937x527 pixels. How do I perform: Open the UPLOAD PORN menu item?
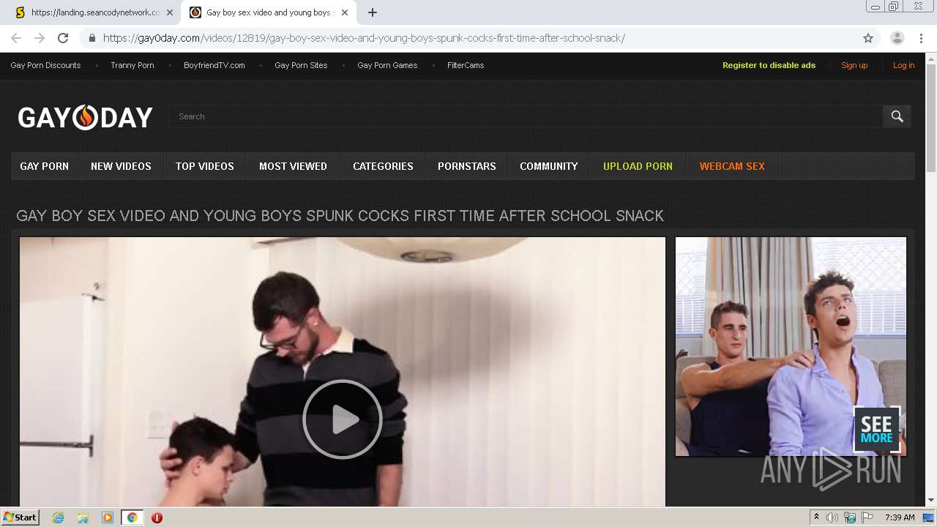tap(638, 166)
